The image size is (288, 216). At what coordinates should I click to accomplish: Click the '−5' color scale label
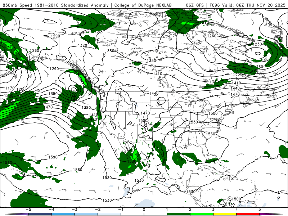tap(28, 210)
